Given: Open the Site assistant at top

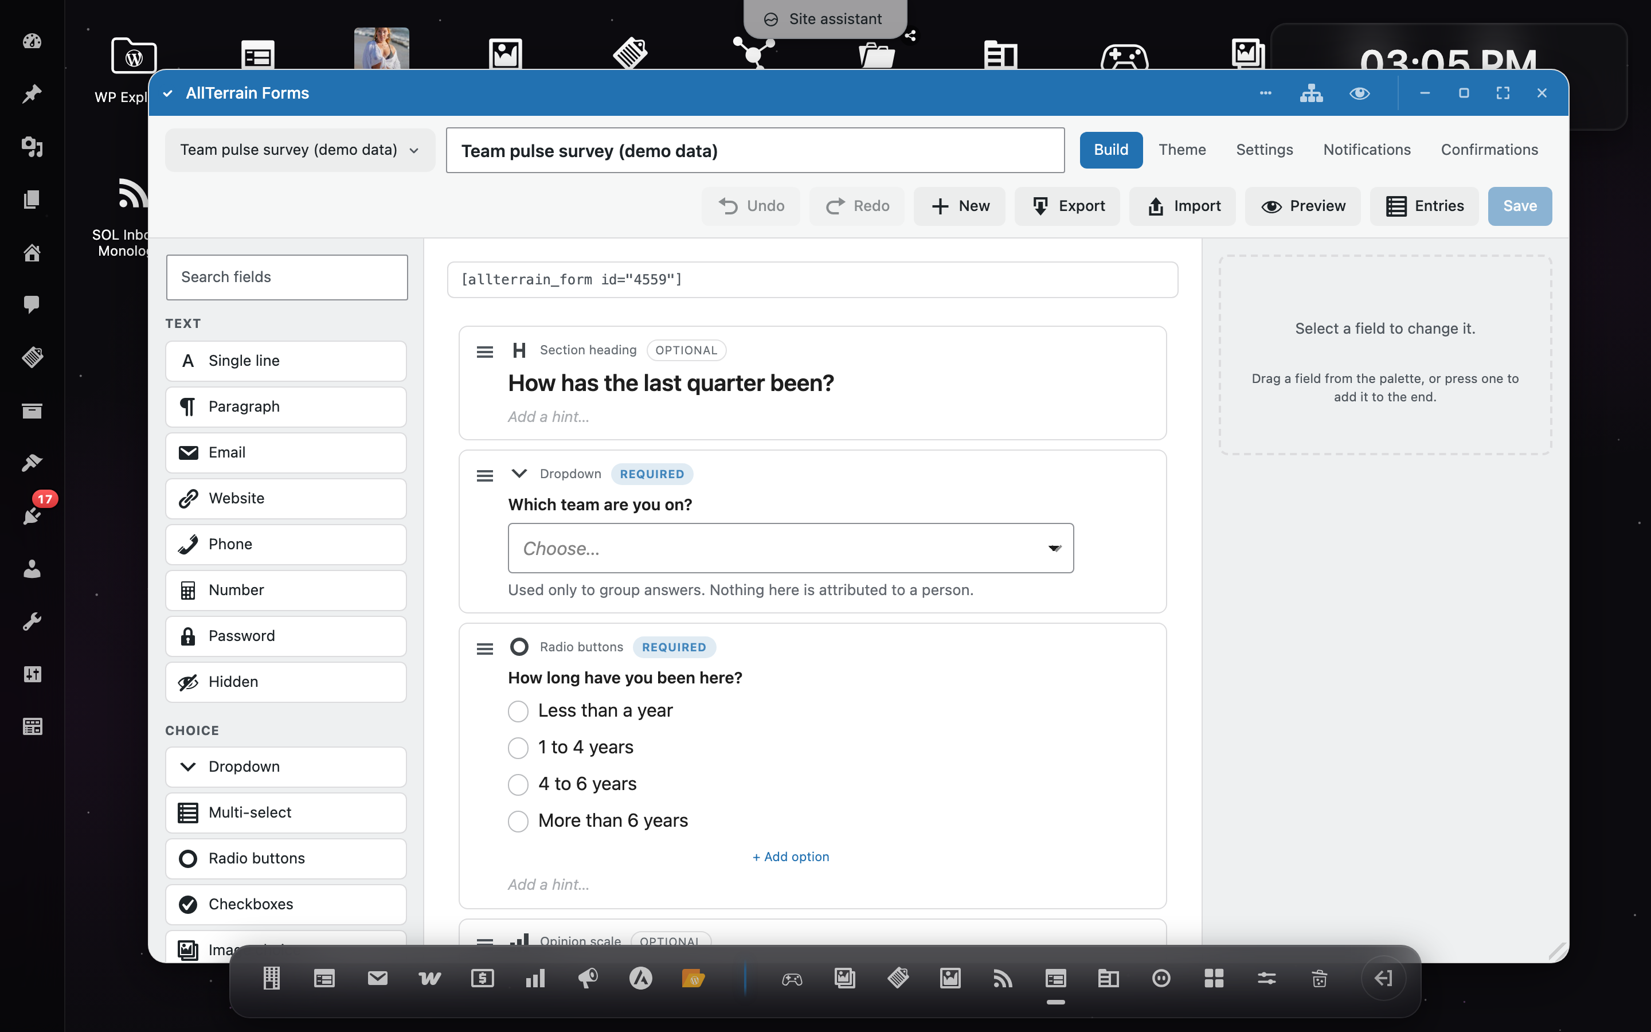Looking at the screenshot, I should (x=825, y=19).
